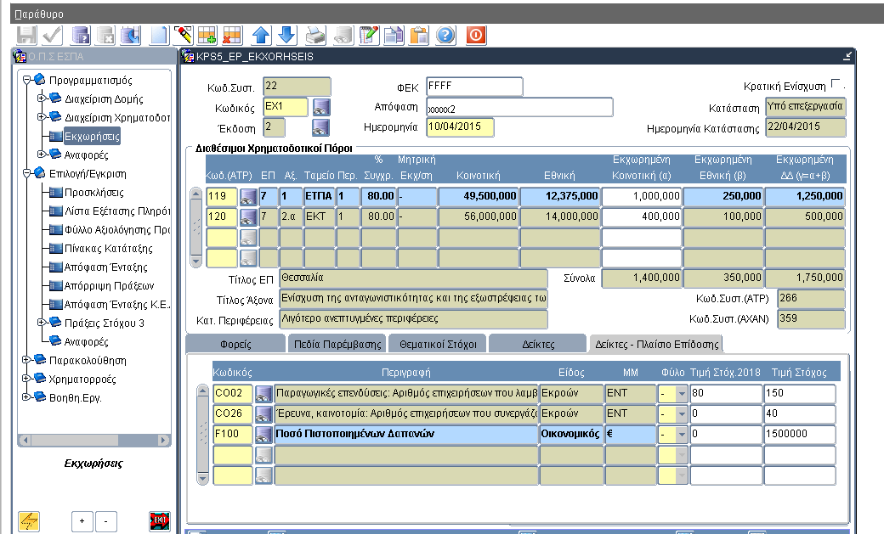This screenshot has height=534, width=884.
Task: Switch to the Πεδία Παρέμβασης tab
Action: 337,344
